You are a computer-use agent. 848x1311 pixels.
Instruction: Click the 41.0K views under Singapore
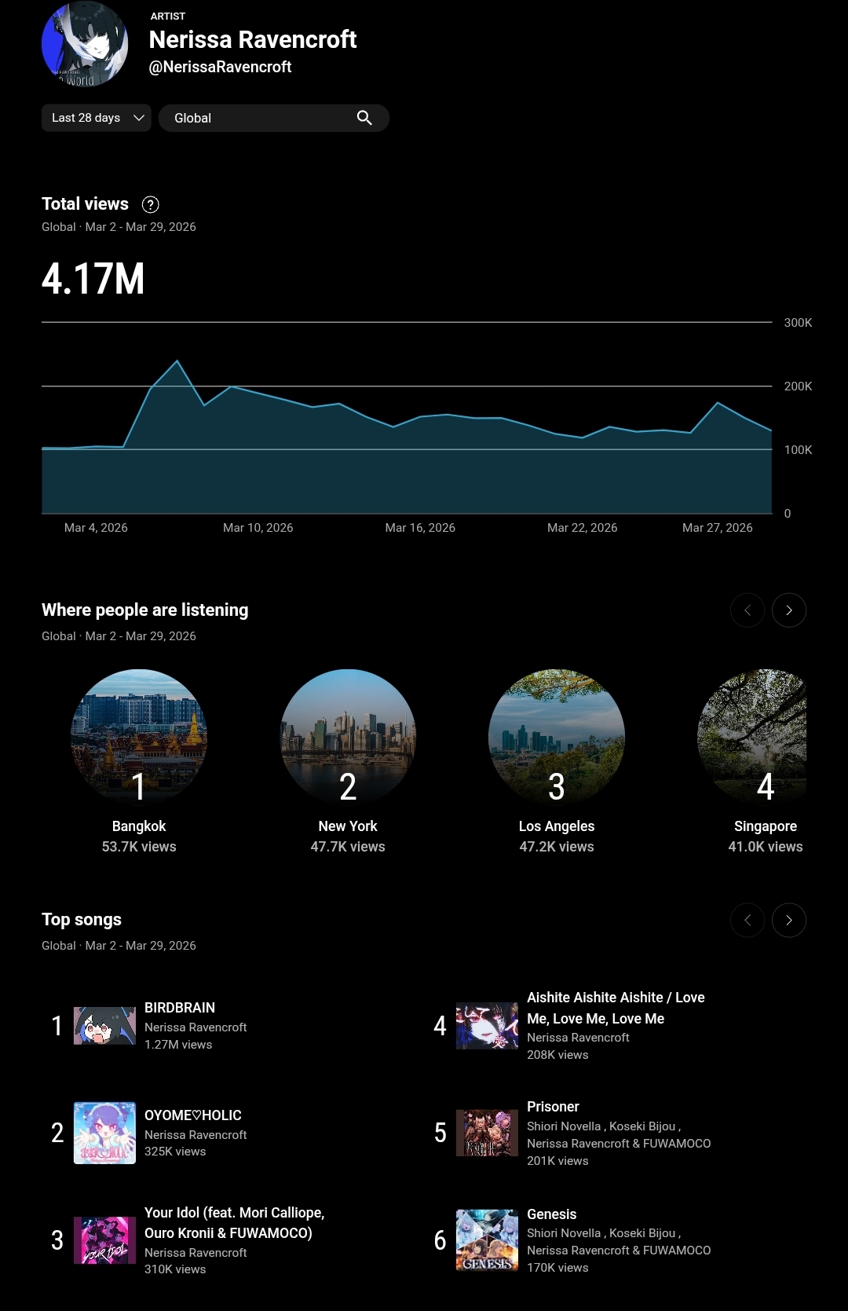click(766, 847)
